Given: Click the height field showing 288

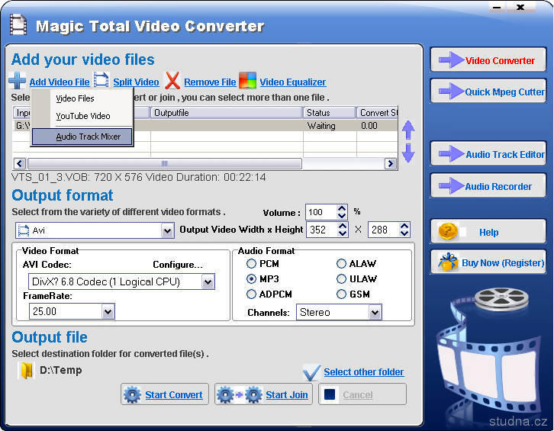Looking at the screenshot, I should coord(384,230).
